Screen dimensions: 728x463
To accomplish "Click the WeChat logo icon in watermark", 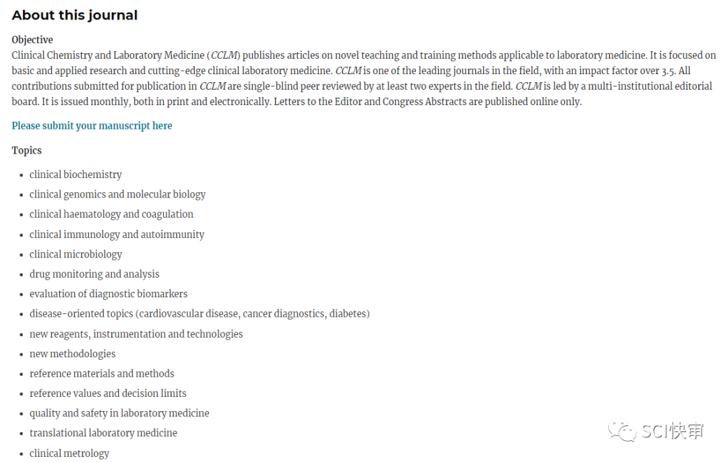I will coord(622,431).
